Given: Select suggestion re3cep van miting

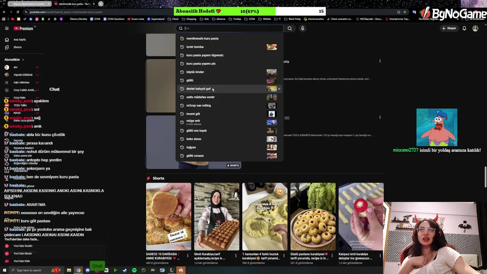Looking at the screenshot, I should click(x=229, y=105).
